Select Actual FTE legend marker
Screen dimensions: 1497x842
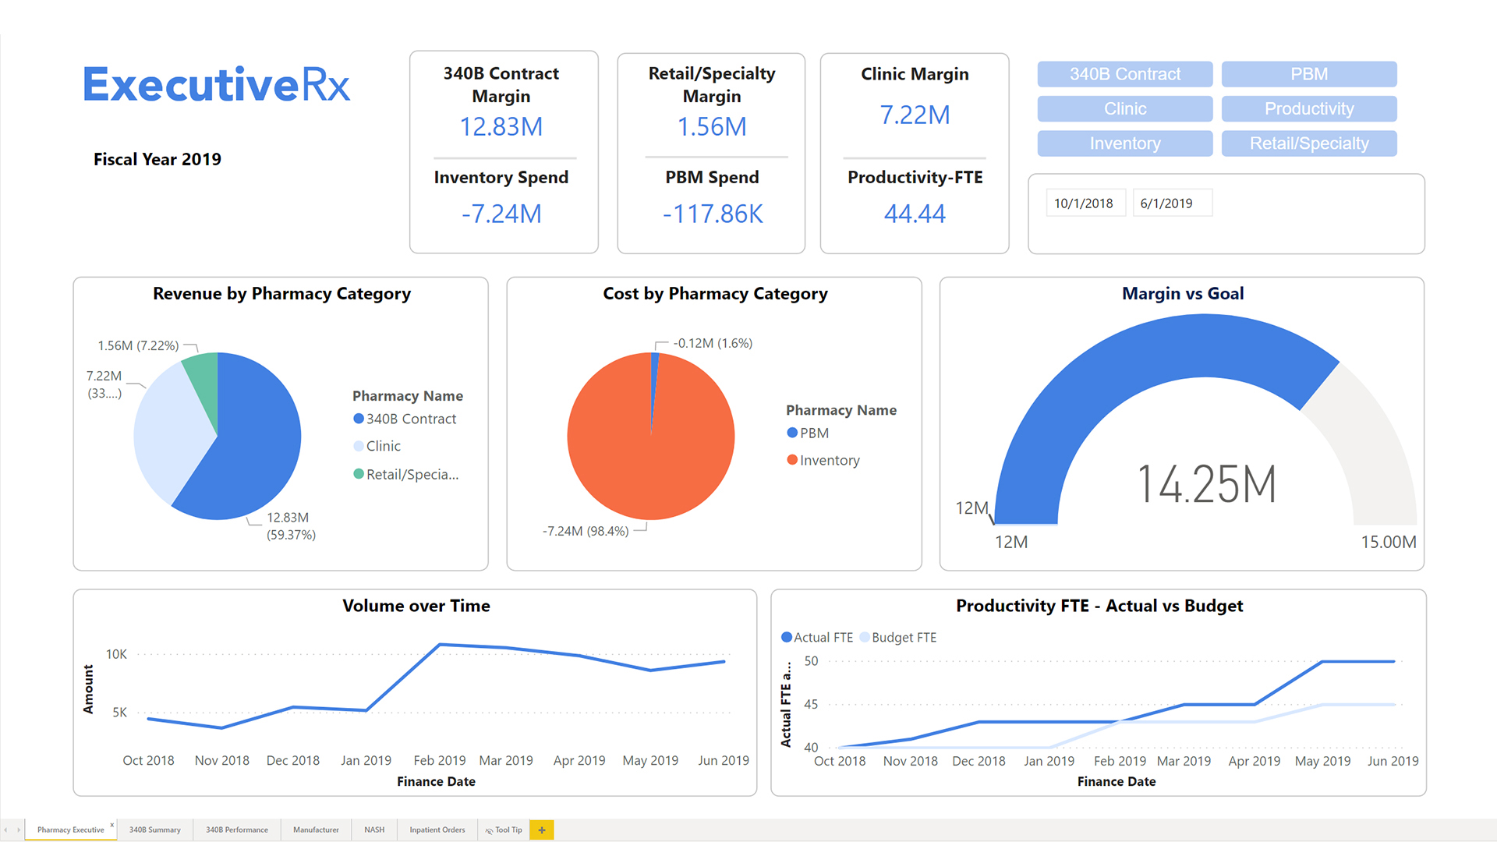787,637
